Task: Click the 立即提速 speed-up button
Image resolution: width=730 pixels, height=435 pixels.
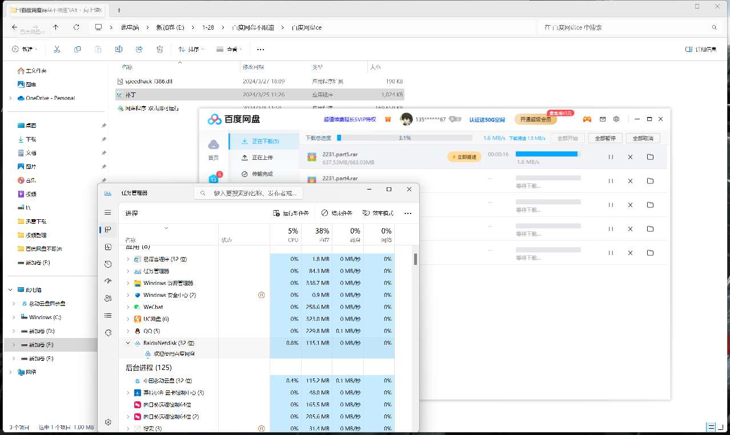Action: click(464, 157)
